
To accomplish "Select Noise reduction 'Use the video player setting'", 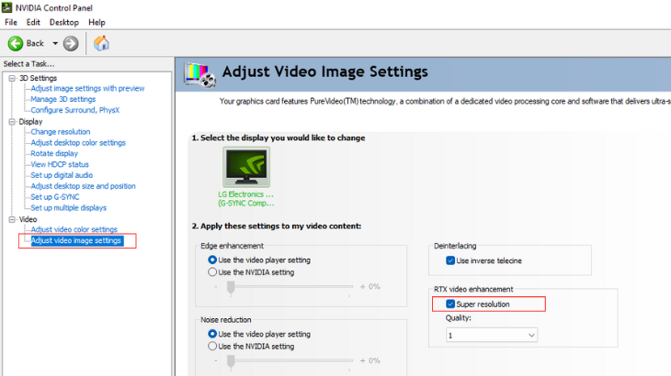I will [x=212, y=334].
